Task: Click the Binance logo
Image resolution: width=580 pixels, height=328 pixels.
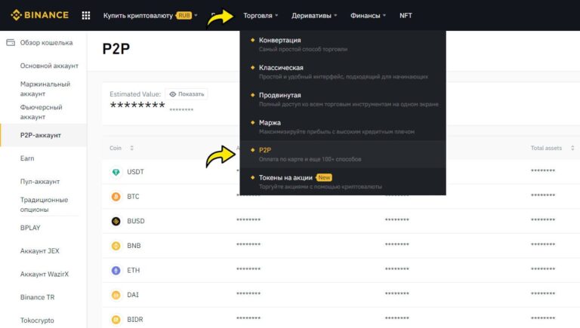Action: (40, 15)
